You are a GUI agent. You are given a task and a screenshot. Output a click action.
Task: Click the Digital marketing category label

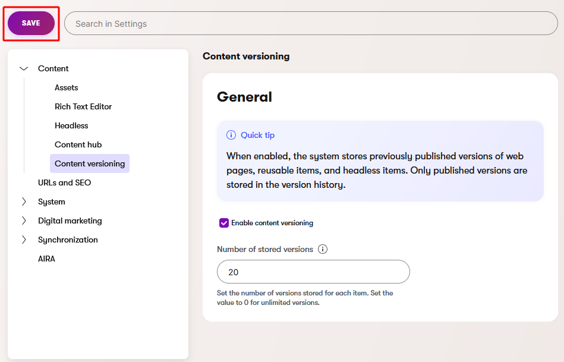pos(70,221)
